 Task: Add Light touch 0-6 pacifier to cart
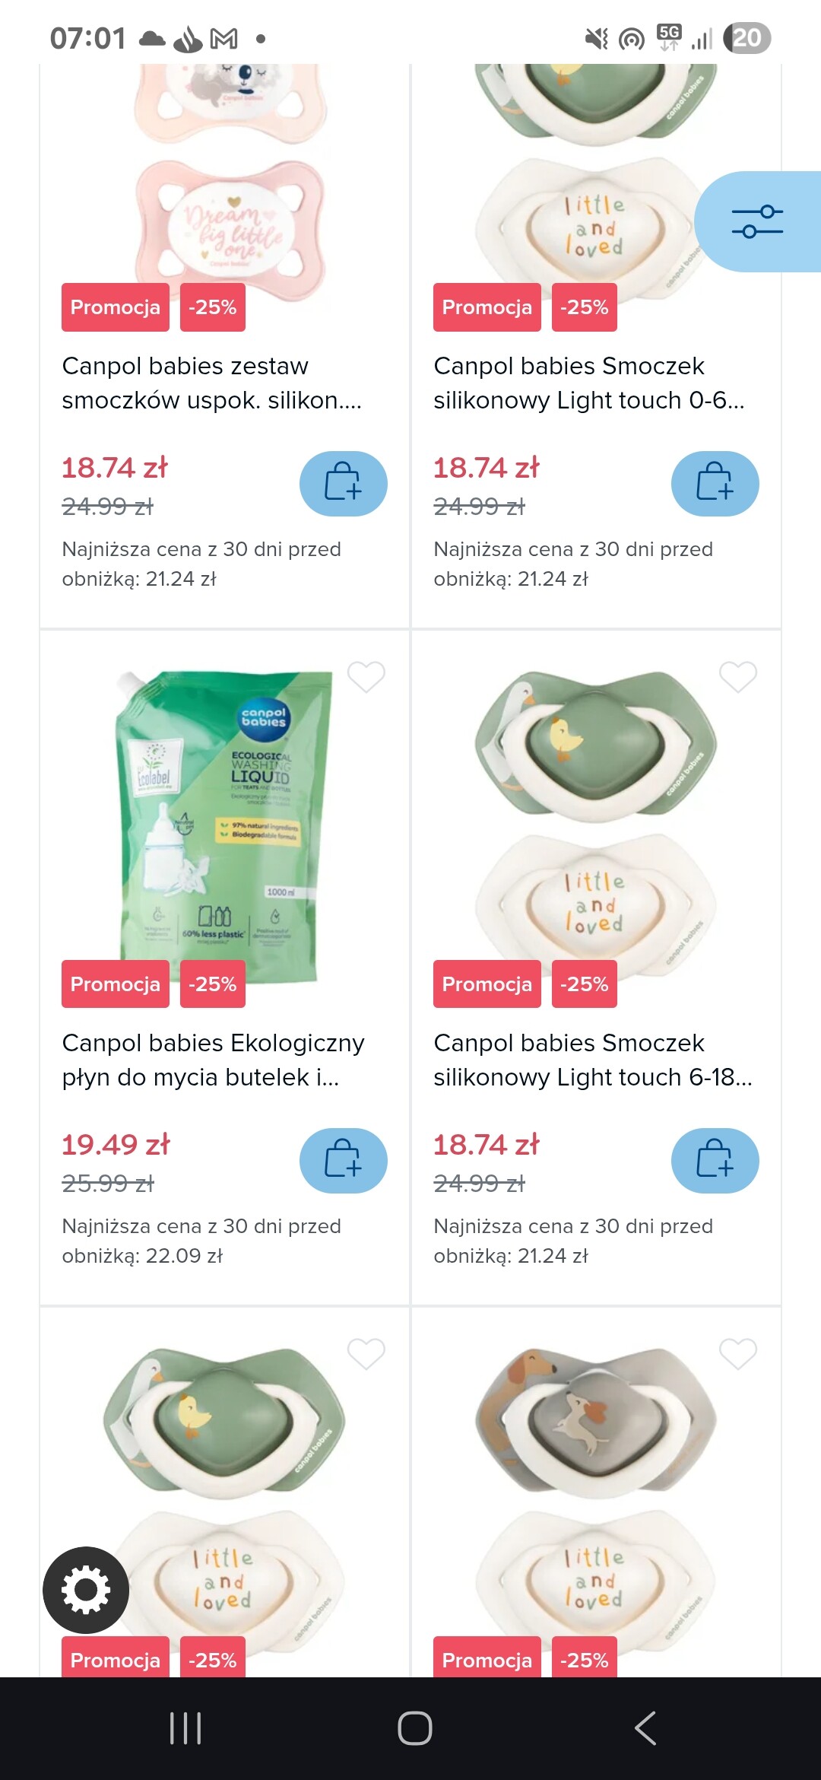click(715, 484)
